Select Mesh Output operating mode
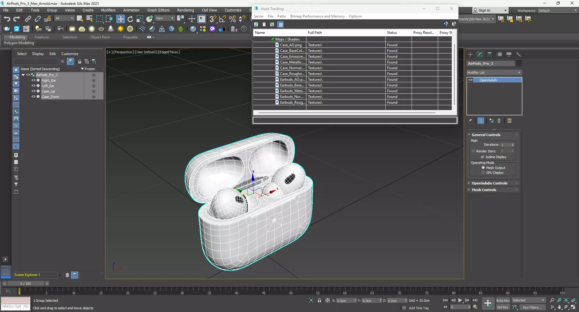 click(x=483, y=167)
